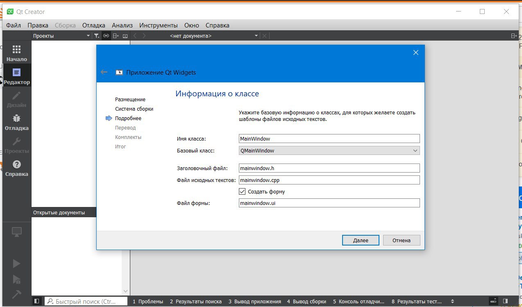
Task: Open the Файл menu
Action: (x=14, y=25)
